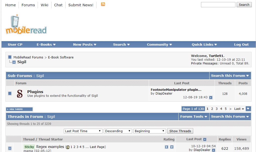
Task: Expand the Community dropdown menu
Action: (x=159, y=45)
